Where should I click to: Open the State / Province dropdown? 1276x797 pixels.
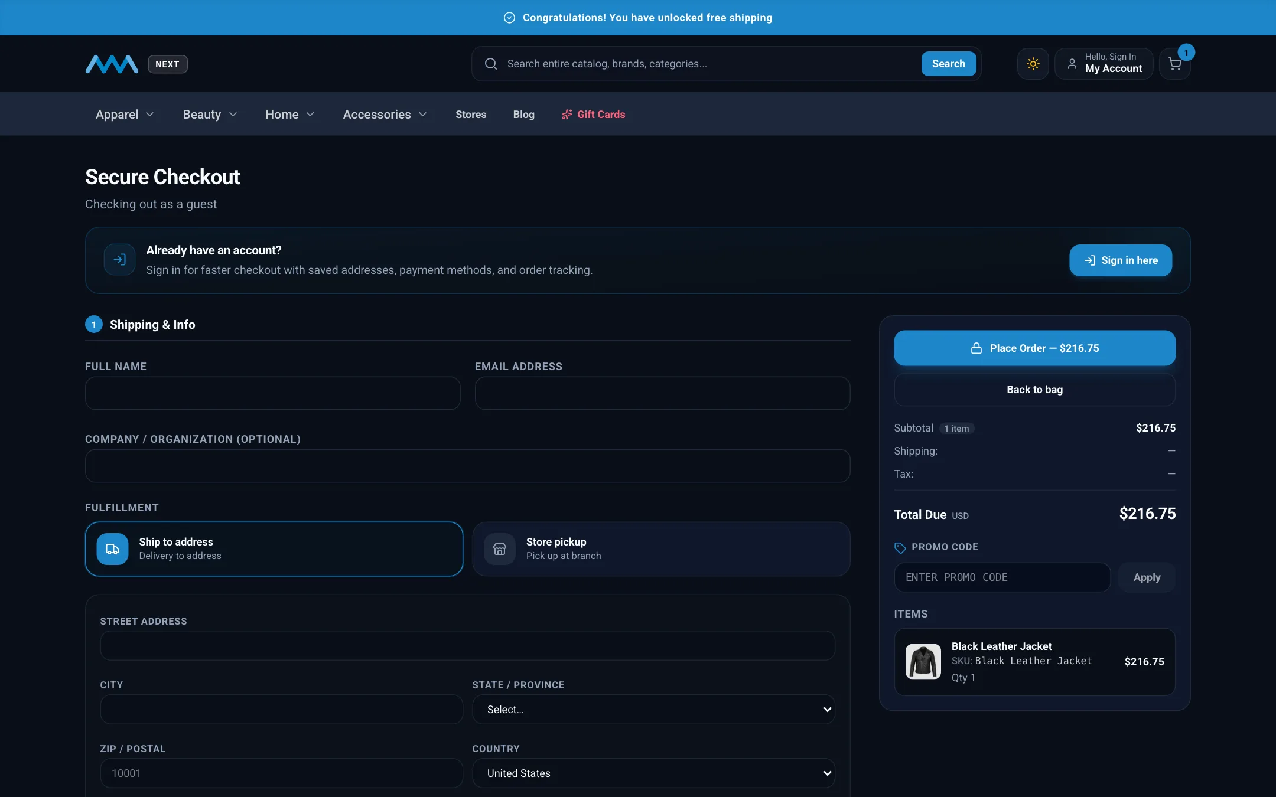pyautogui.click(x=653, y=710)
